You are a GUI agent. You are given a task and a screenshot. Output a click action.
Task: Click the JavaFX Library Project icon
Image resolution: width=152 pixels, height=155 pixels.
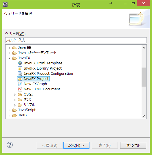point(20,68)
